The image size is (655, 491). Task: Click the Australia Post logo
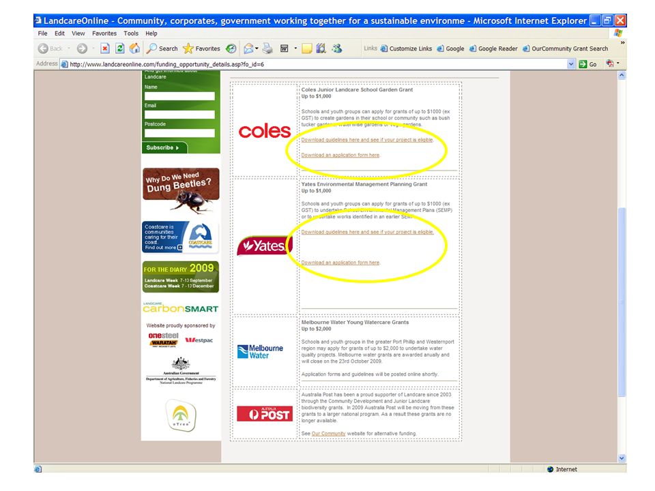point(265,413)
